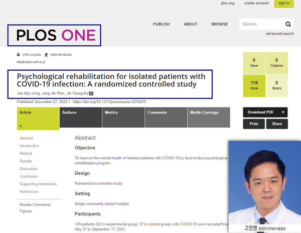Open the BROWSE menu
Viewport: 301px width, 233px height.
[219, 24]
